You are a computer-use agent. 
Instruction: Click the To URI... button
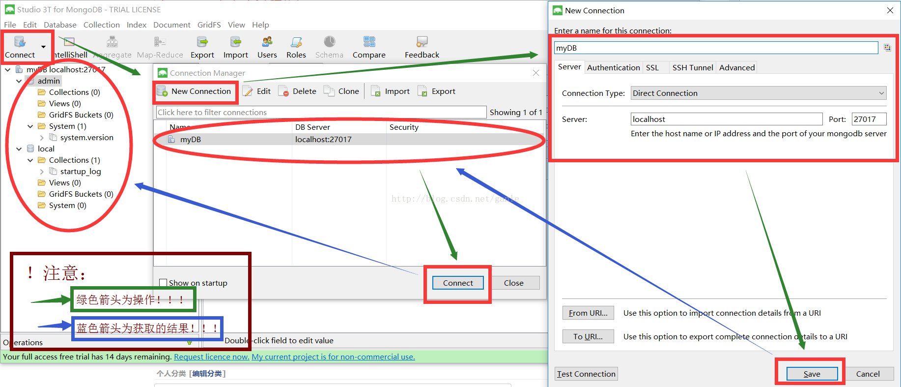588,336
